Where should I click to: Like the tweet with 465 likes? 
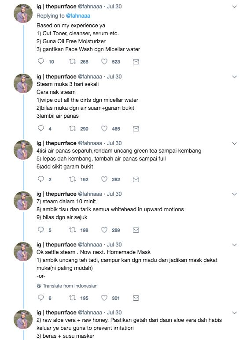coord(104,129)
